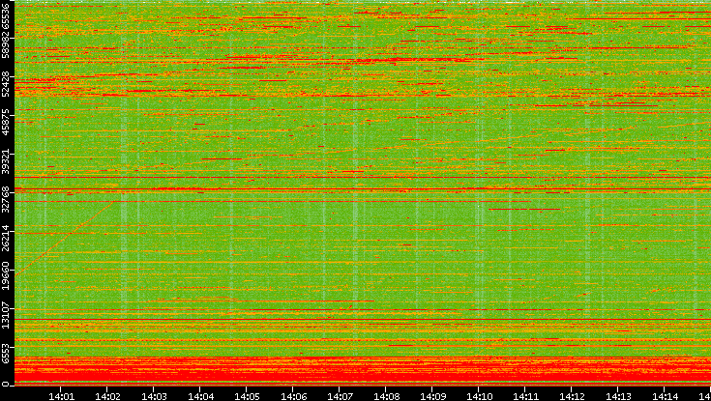
Task: Click the 39321 vertical axis label
Action: tap(5, 161)
